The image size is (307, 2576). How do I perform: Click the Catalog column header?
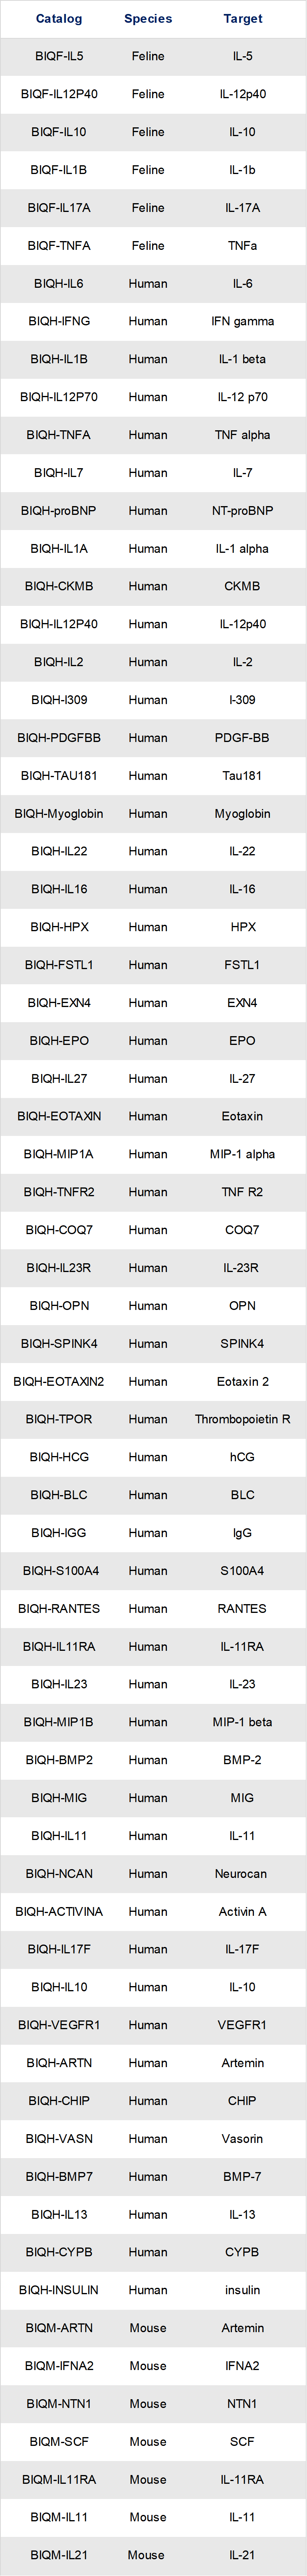[x=59, y=18]
